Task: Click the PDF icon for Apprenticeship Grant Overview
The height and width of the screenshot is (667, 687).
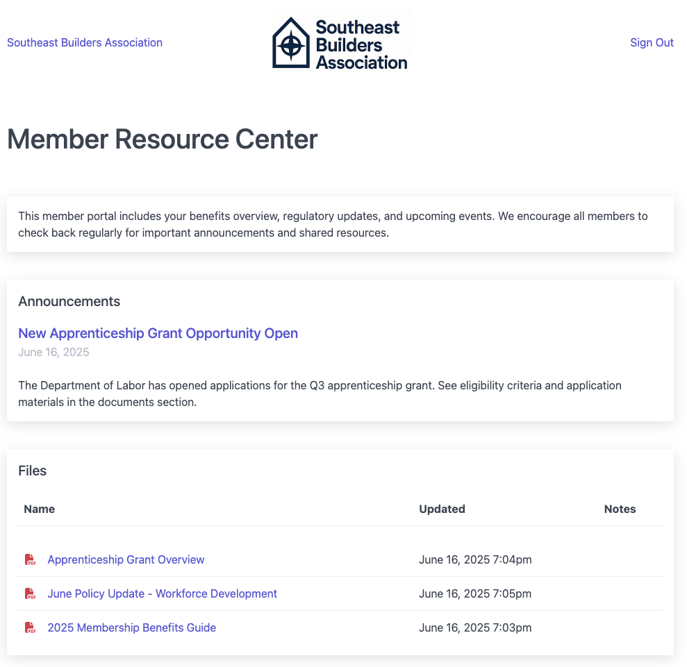Action: pos(31,559)
